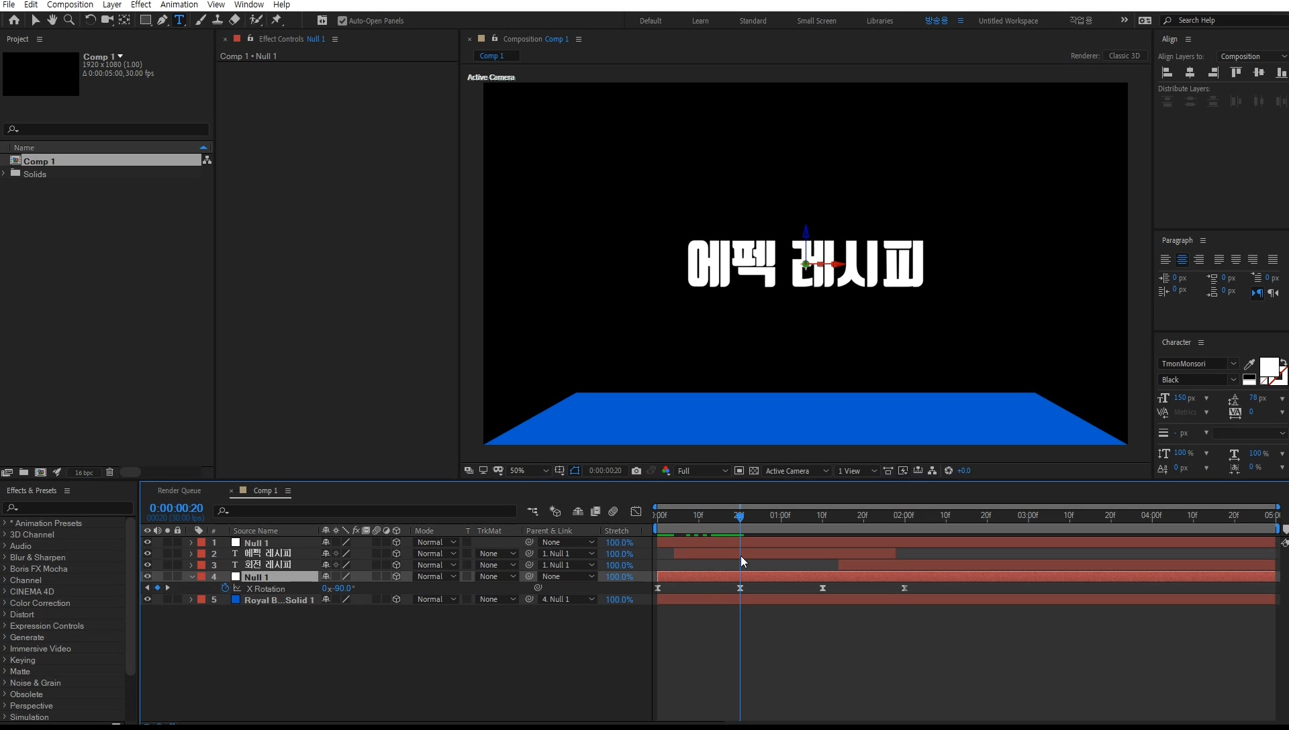This screenshot has width=1289, height=730.
Task: Open the 50% magnification dropdown
Action: (x=529, y=471)
